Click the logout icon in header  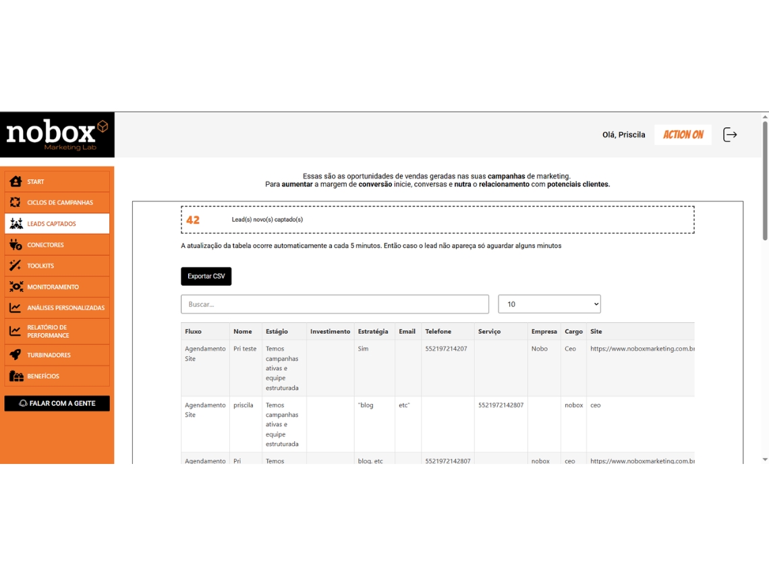(730, 135)
